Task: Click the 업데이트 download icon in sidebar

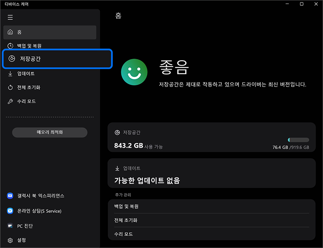Action: tap(10, 74)
